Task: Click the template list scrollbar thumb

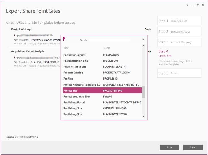Action: 144,92
